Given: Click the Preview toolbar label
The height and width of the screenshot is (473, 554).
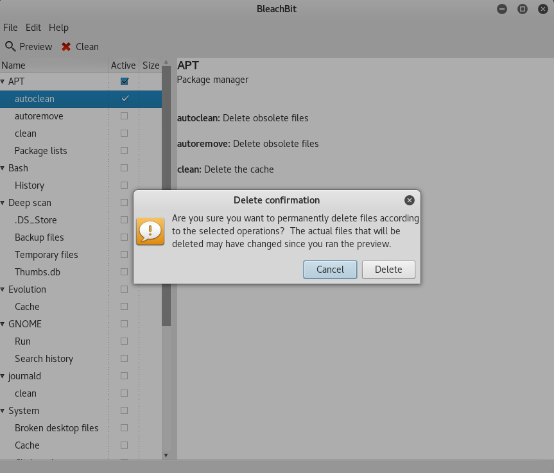Looking at the screenshot, I should [36, 47].
